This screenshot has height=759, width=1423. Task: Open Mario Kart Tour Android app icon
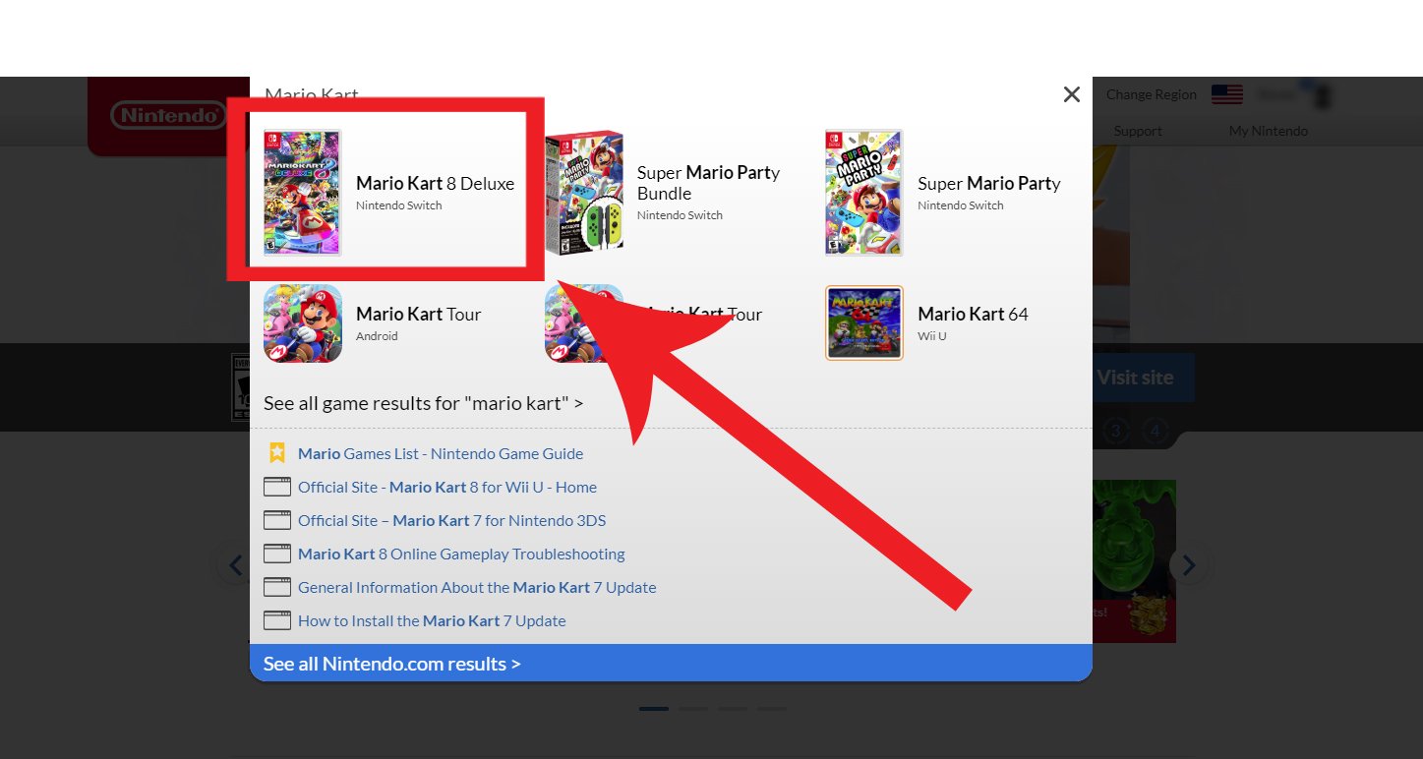pos(303,323)
